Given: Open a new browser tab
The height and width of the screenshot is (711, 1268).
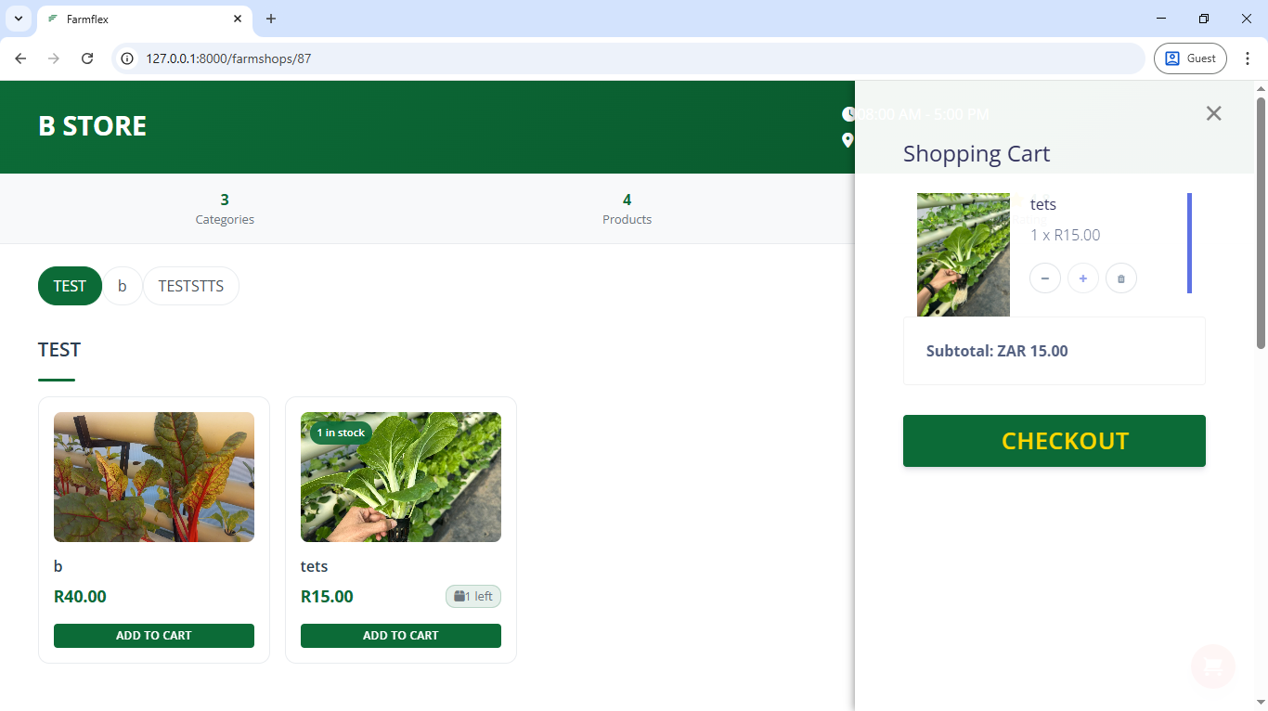Looking at the screenshot, I should 271,19.
